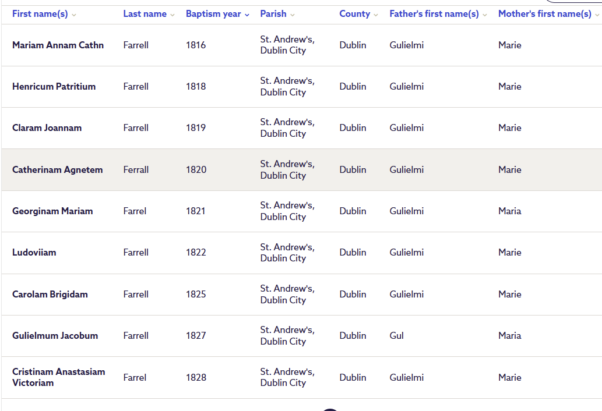Click the Mother's first name(s) chevron icon
Viewport: 602px width, 411px height.
point(597,15)
